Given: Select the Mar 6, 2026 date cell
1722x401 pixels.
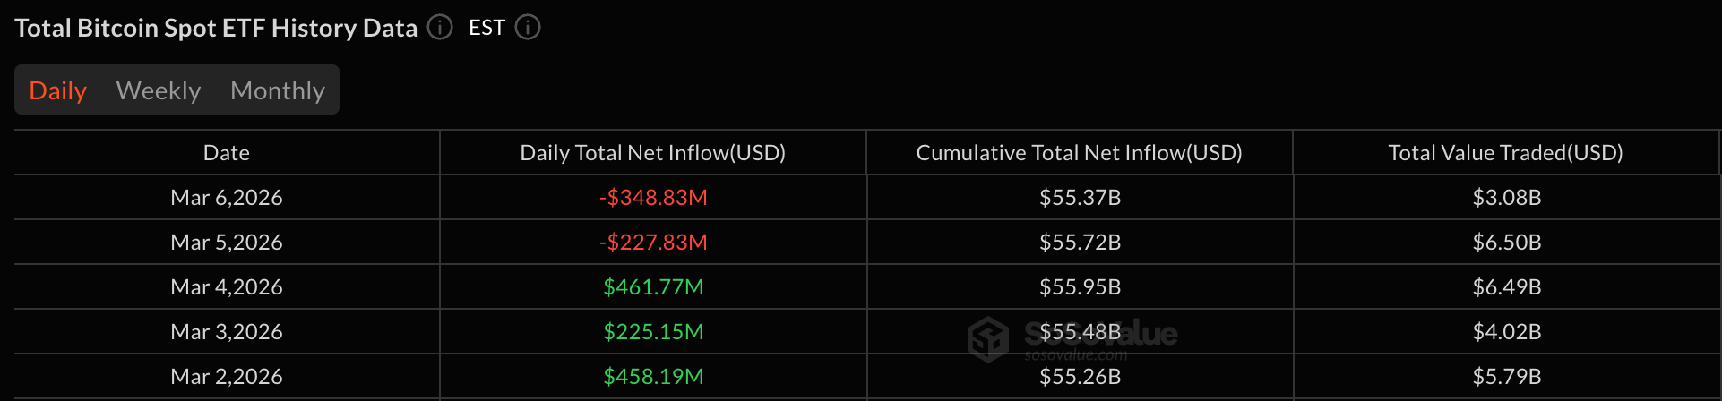Looking at the screenshot, I should tap(227, 198).
